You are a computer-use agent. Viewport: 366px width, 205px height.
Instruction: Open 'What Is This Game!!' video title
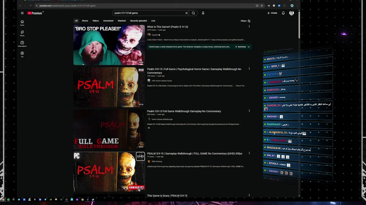click(168, 27)
